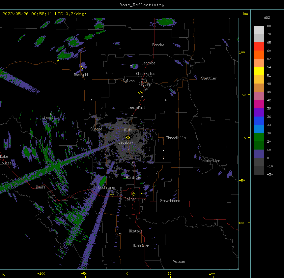Click the 80 value on dBZ scale
The height and width of the screenshot is (278, 284).
point(269,26)
